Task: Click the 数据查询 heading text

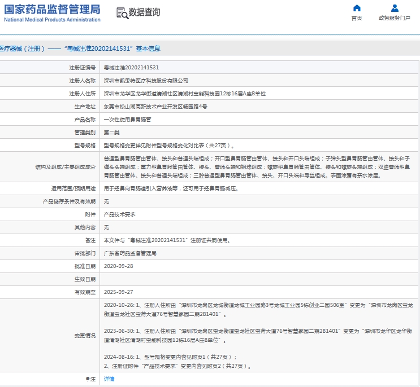Action: pyautogui.click(x=144, y=12)
